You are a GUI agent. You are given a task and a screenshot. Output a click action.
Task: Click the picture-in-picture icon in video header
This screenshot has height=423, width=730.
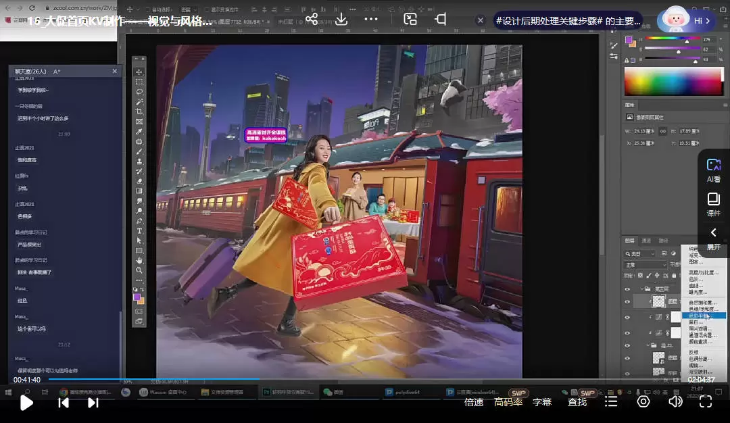(x=410, y=19)
